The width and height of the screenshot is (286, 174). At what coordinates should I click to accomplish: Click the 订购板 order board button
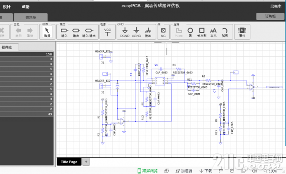pos(270,16)
